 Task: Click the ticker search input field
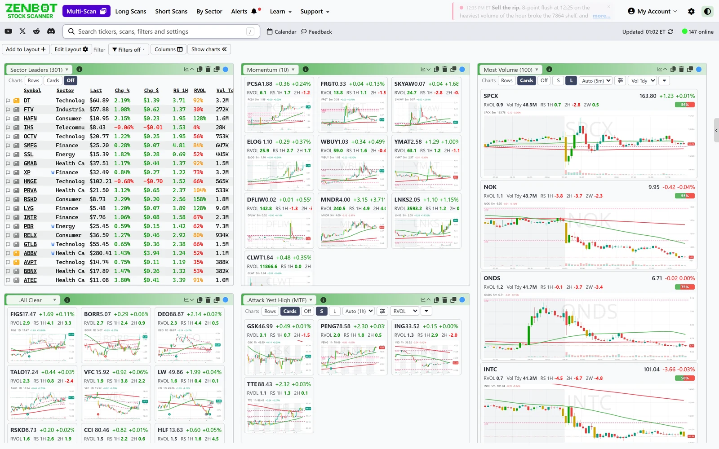point(161,31)
